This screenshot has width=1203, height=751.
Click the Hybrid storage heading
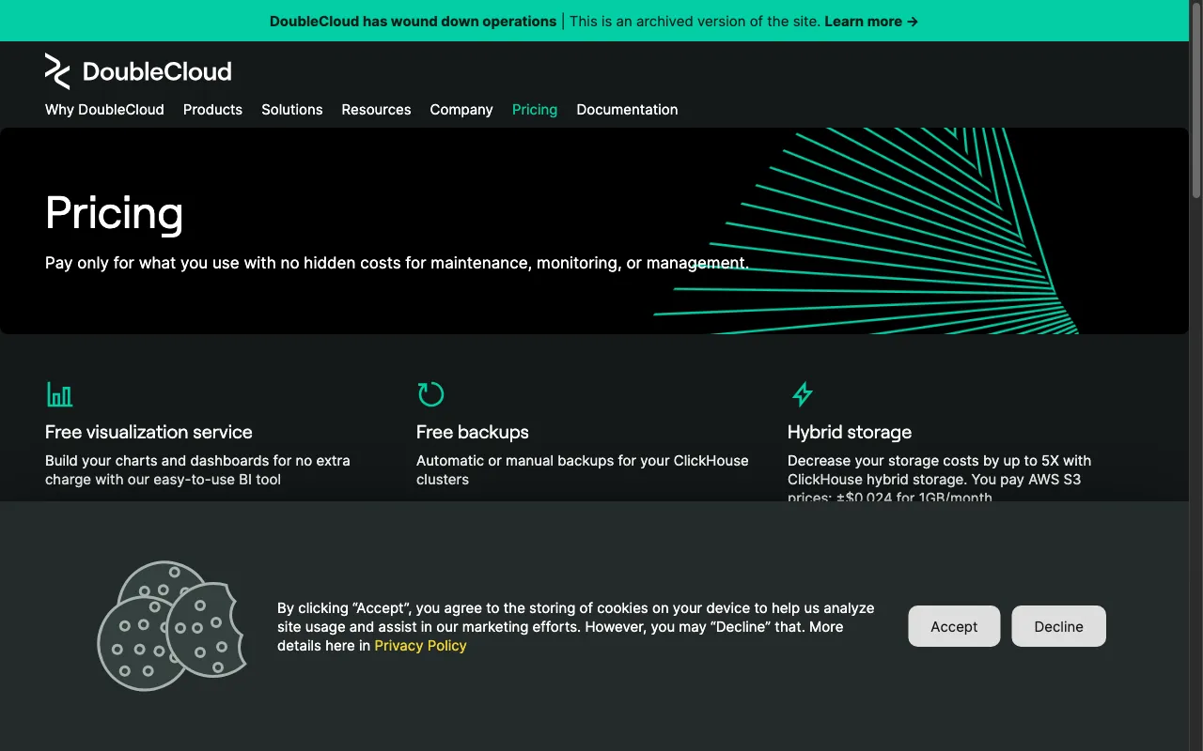(x=850, y=432)
